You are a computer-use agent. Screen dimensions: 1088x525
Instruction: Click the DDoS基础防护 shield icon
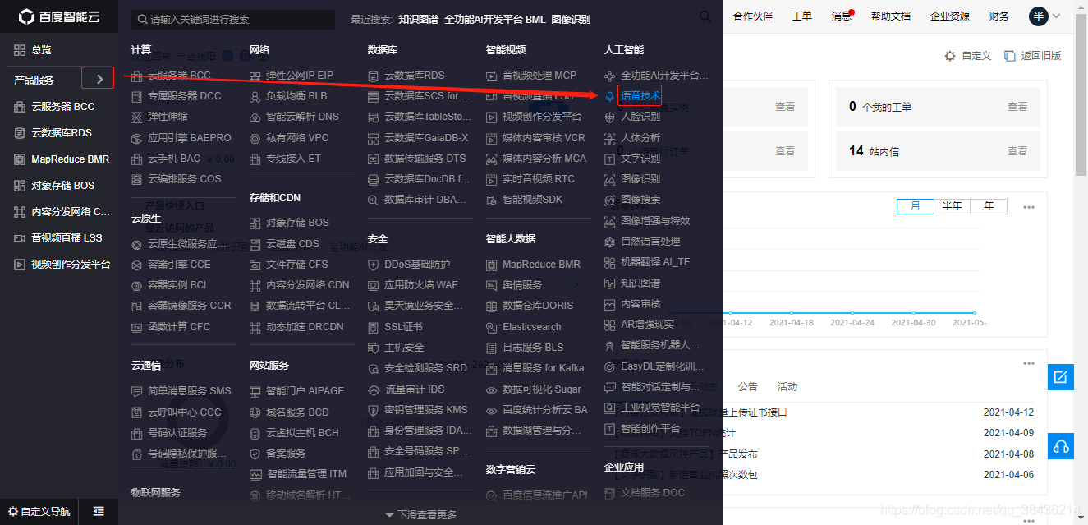[x=373, y=265]
